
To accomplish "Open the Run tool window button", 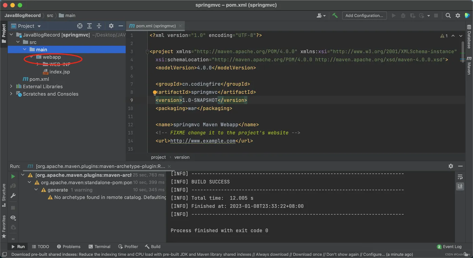I will click(18, 247).
